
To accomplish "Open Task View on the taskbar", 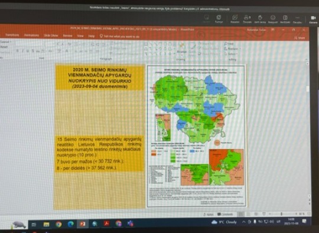I will pyautogui.click(x=34, y=225).
